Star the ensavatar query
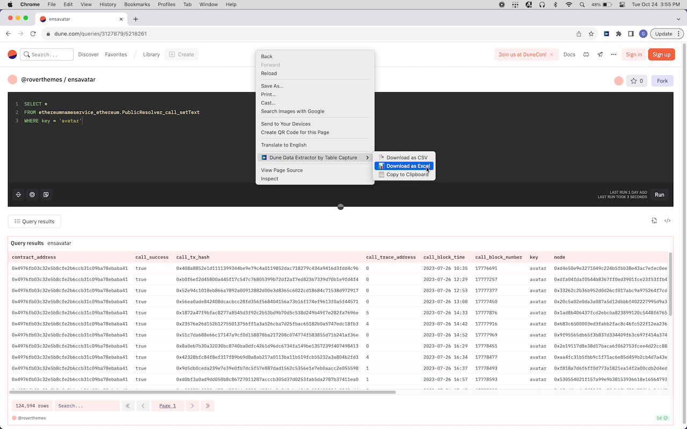The image size is (687, 429). [x=637, y=81]
